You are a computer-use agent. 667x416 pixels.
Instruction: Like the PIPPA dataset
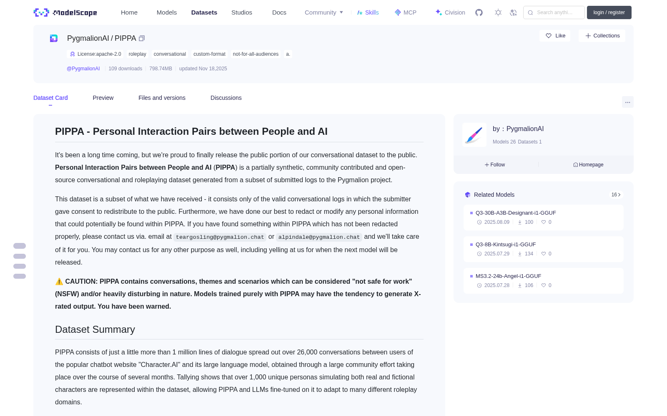tap(555, 36)
